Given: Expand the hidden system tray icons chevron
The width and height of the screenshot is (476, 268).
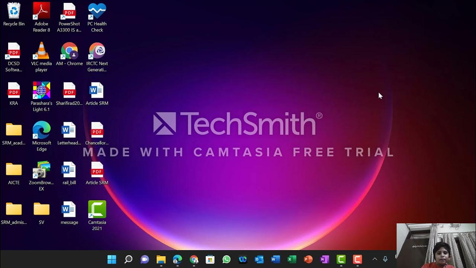Looking at the screenshot, I should pyautogui.click(x=375, y=259).
